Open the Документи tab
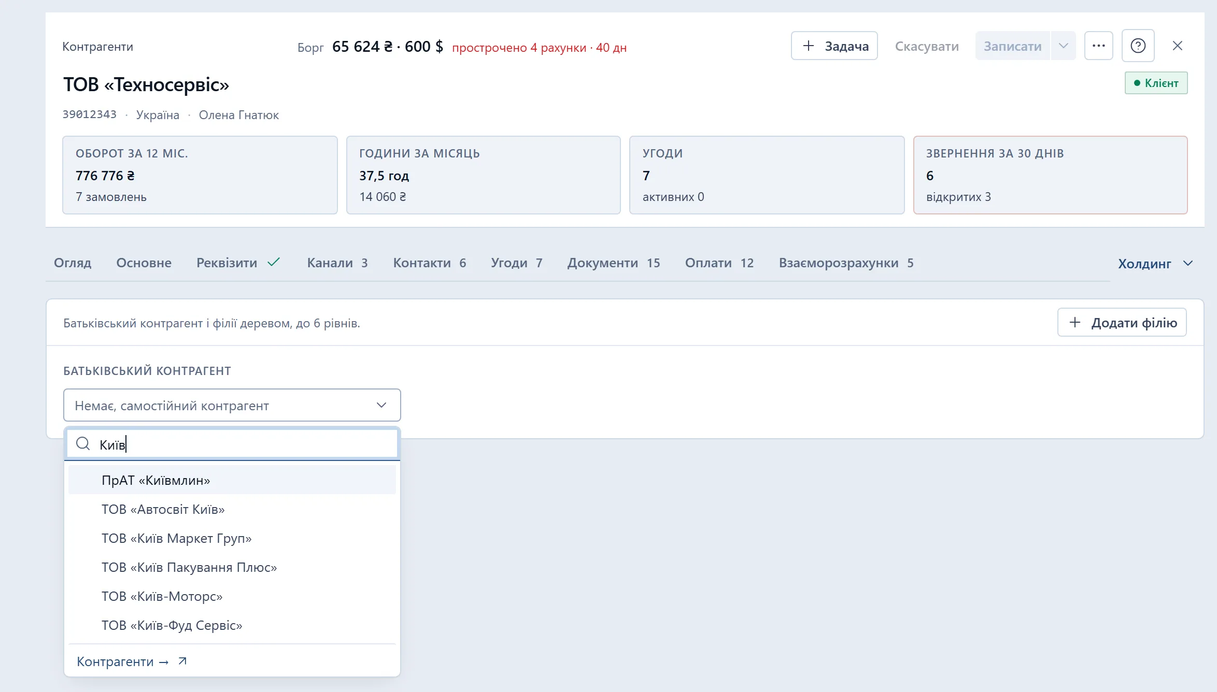The width and height of the screenshot is (1217, 692). click(x=614, y=263)
